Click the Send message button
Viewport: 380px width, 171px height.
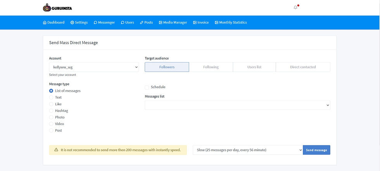(x=316, y=150)
